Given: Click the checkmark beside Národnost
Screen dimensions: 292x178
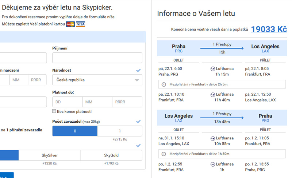Looking at the screenshot, I should point(138,70).
